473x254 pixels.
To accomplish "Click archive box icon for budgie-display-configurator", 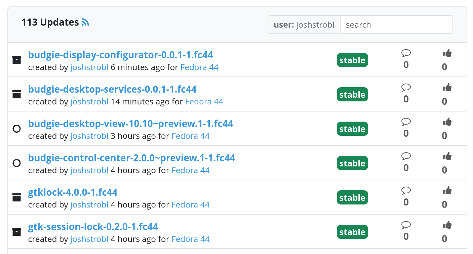I will click(16, 60).
